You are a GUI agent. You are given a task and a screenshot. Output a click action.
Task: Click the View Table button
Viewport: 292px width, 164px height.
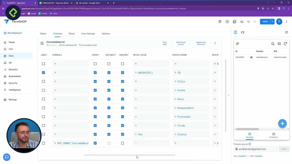click(x=165, y=43)
